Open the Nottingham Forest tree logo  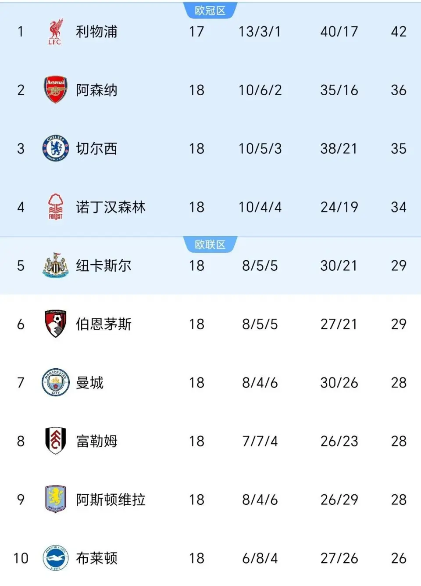tap(55, 207)
